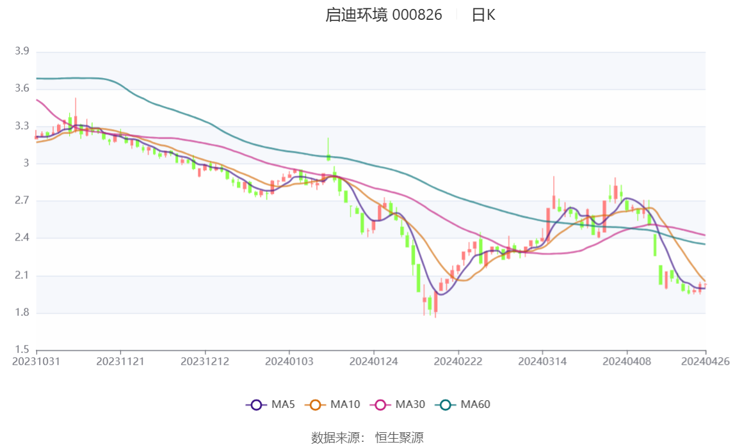Image resolution: width=735 pixels, height=447 pixels.
Task: Click the chart title 启迪环境 000826
Action: pos(384,15)
